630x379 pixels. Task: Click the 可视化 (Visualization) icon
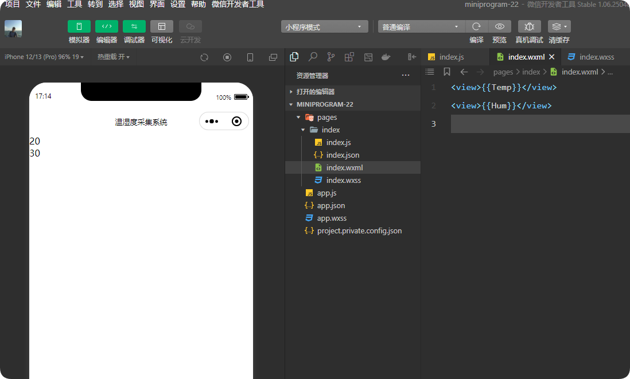(161, 26)
